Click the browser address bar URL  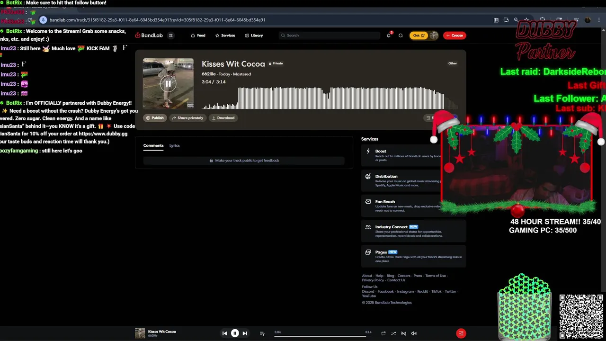click(x=157, y=20)
